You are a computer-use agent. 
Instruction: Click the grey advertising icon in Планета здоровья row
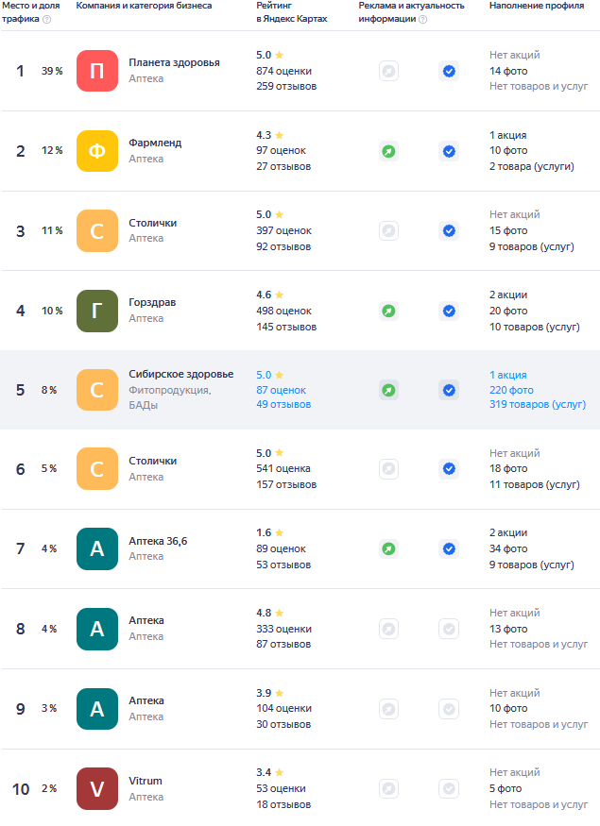pos(388,71)
